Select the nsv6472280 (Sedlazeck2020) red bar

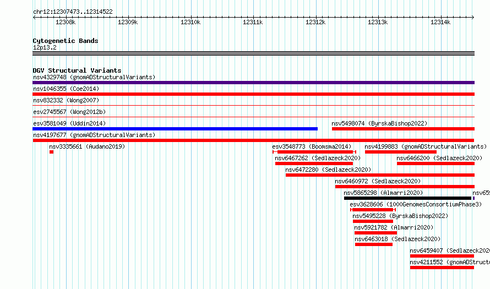380,175
